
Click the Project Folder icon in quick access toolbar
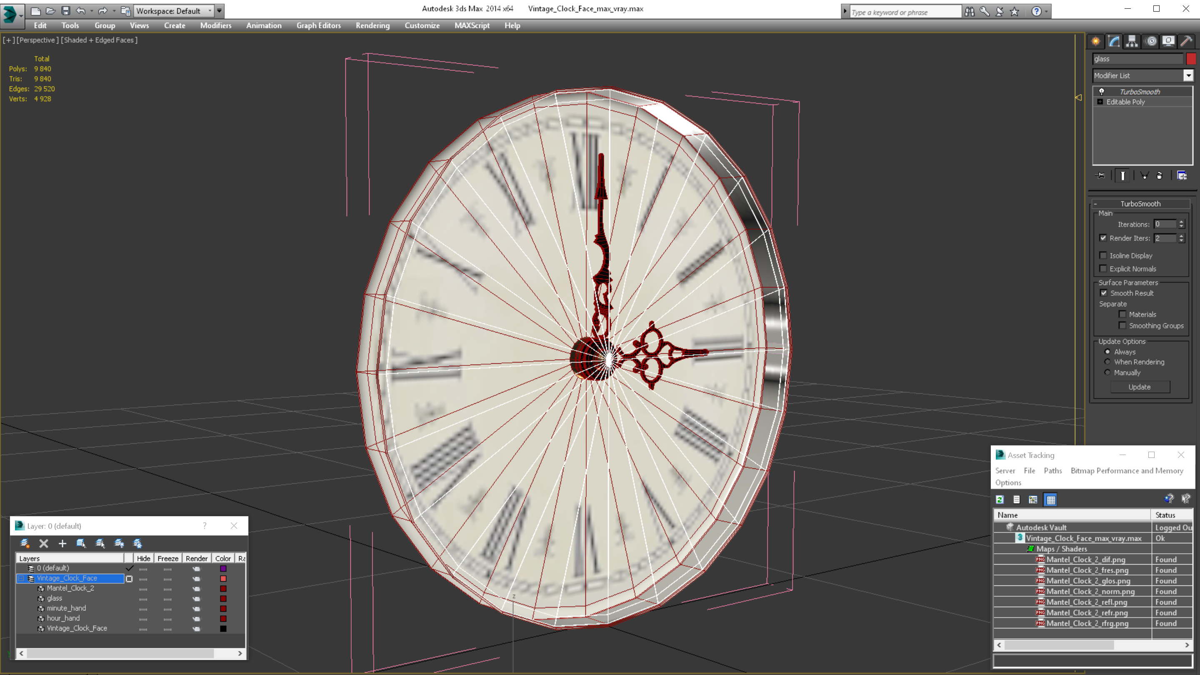(126, 11)
